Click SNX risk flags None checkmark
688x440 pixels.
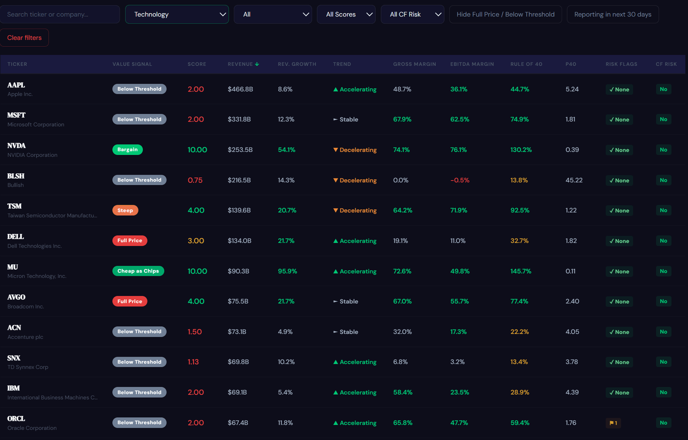(611, 362)
